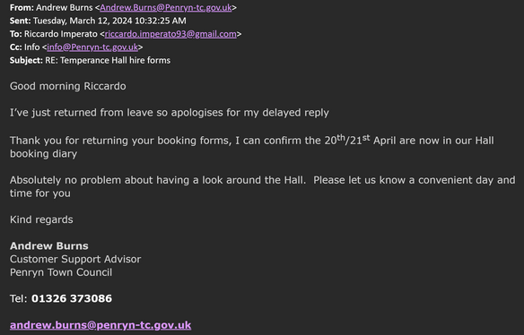
Task: Click the telephone number 01326 373086
Action: 72,298
